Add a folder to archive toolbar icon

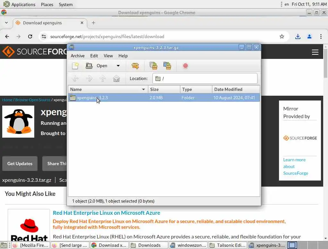[x=167, y=66]
